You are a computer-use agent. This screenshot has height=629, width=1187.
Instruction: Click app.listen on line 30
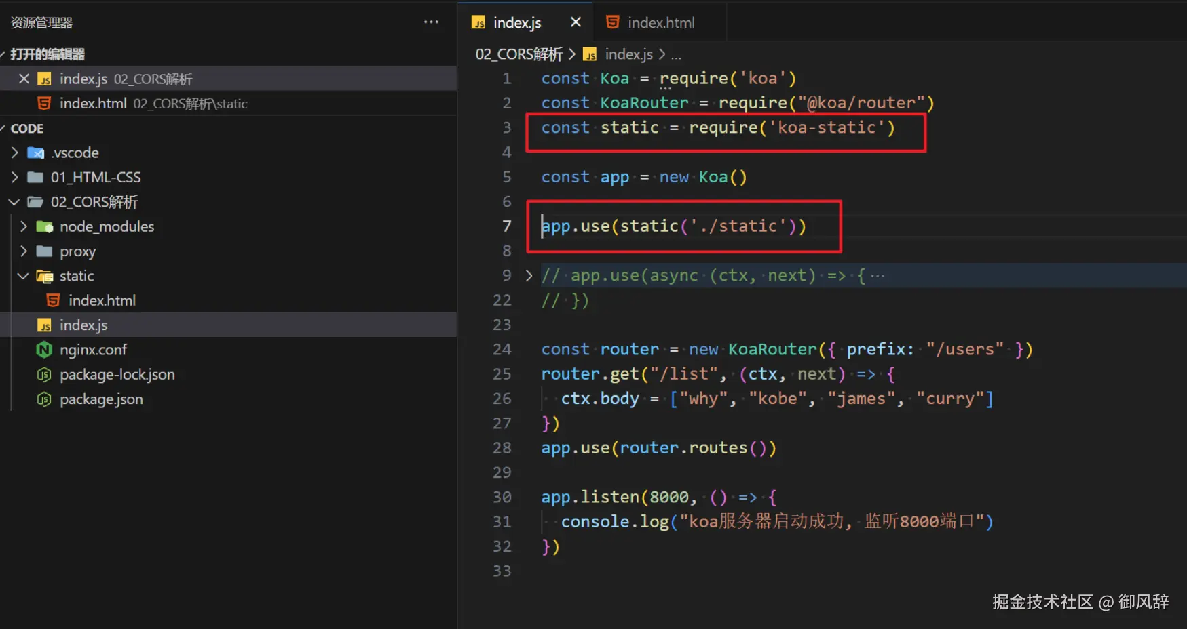[x=590, y=498]
